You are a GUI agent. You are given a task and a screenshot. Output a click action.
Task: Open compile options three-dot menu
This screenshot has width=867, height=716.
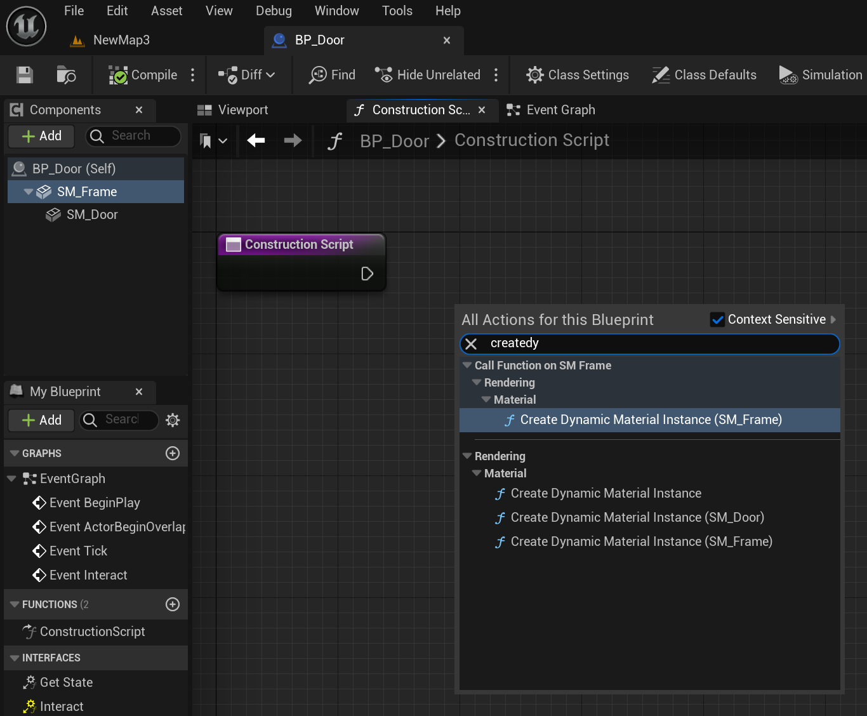coord(193,75)
